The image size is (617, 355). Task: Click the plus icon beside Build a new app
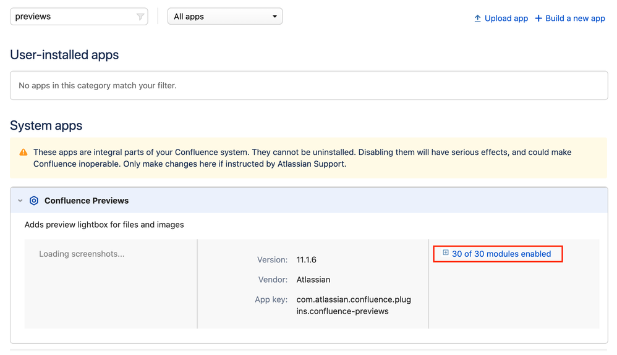538,18
